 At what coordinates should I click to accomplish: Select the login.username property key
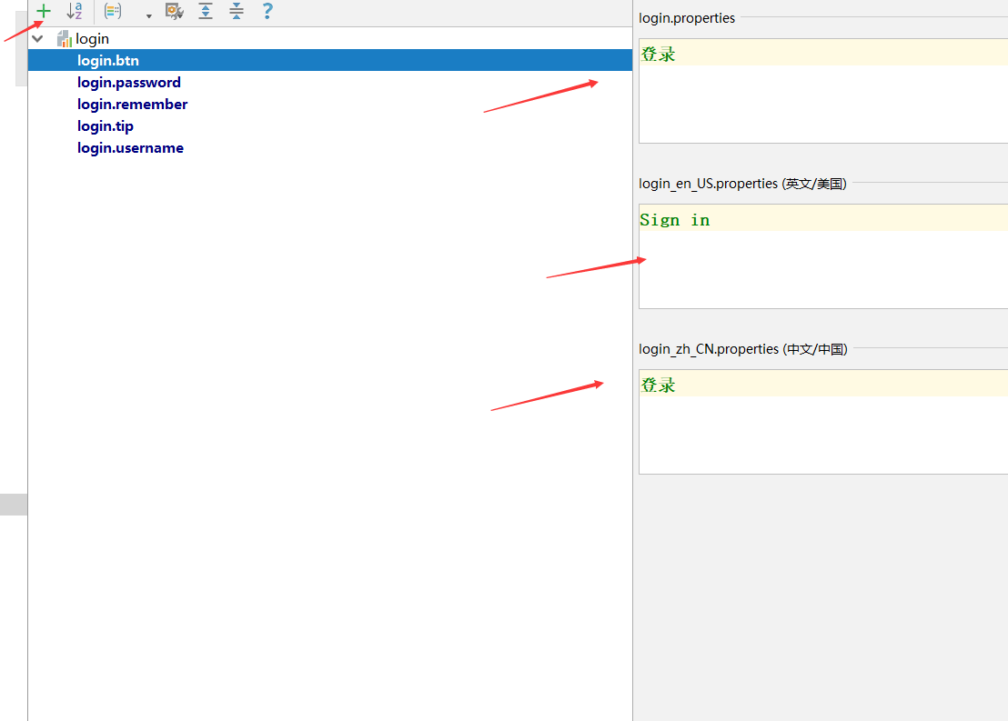click(x=130, y=148)
